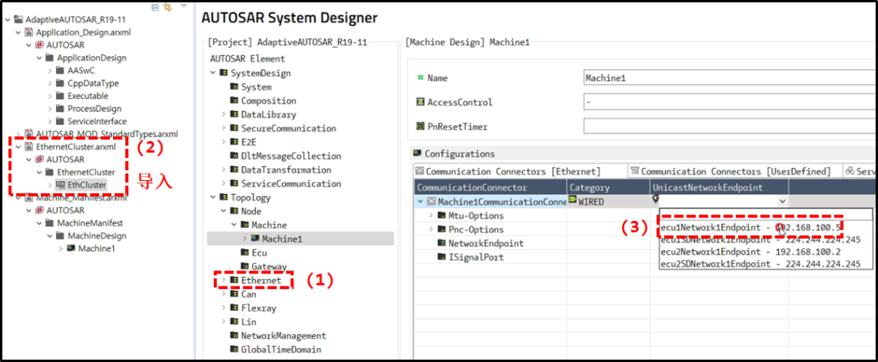This screenshot has width=878, height=362.
Task: Select ecu2SDNetwork1Endpoint - 224.244.224.245 option
Action: (759, 265)
